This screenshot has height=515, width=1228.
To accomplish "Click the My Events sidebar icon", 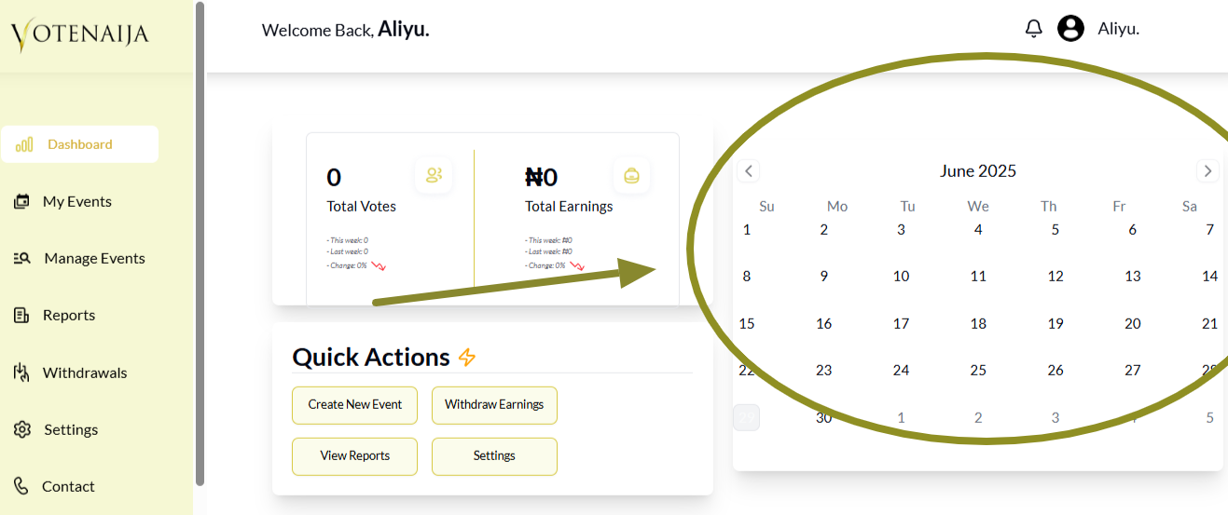I will tap(21, 201).
